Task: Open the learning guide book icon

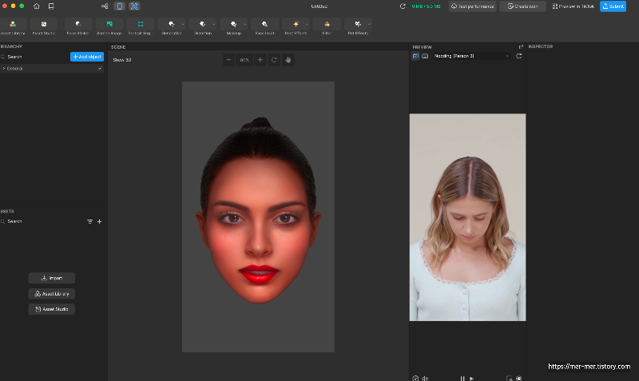Action: 51,6
